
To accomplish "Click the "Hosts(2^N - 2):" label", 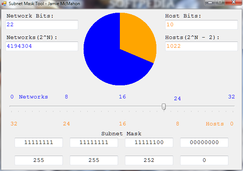I will pos(192,38).
